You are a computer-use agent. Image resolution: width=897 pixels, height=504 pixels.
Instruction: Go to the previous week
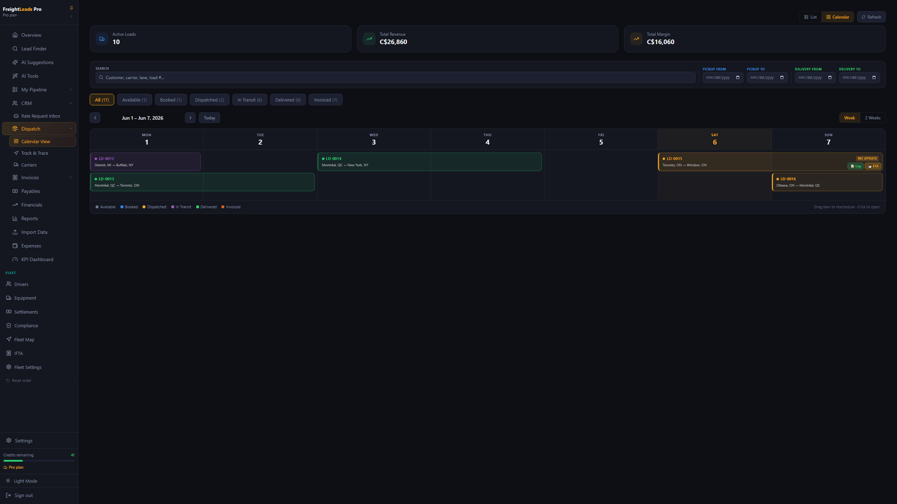point(95,118)
